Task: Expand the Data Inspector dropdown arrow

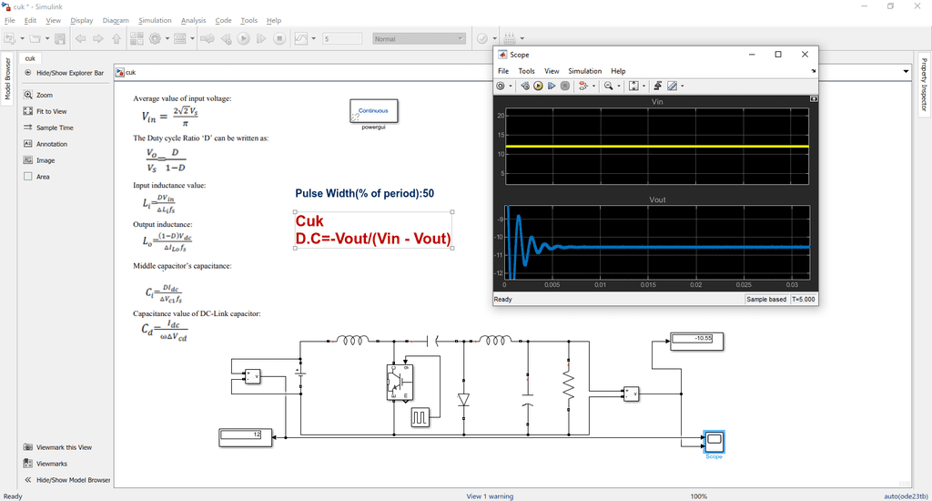Action: 313,38
